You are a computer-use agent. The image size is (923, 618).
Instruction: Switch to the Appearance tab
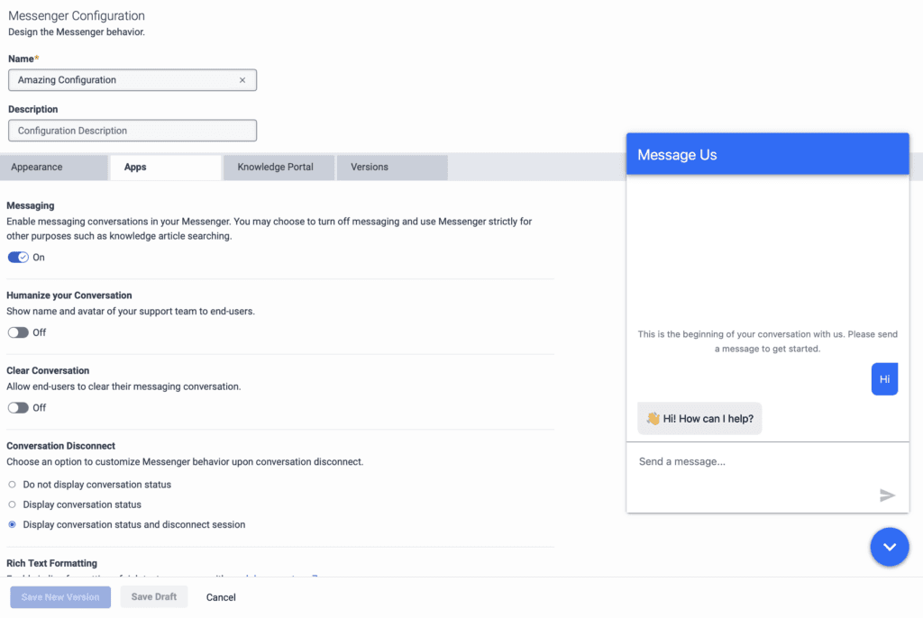36,167
